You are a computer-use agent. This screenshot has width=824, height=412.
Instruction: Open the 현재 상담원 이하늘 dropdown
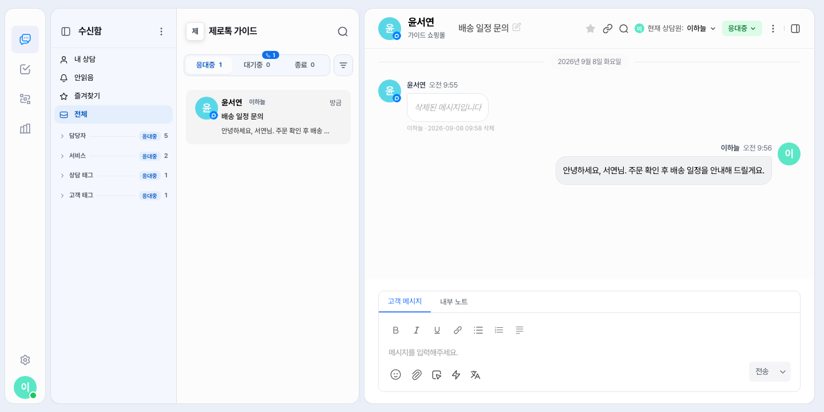click(x=675, y=29)
